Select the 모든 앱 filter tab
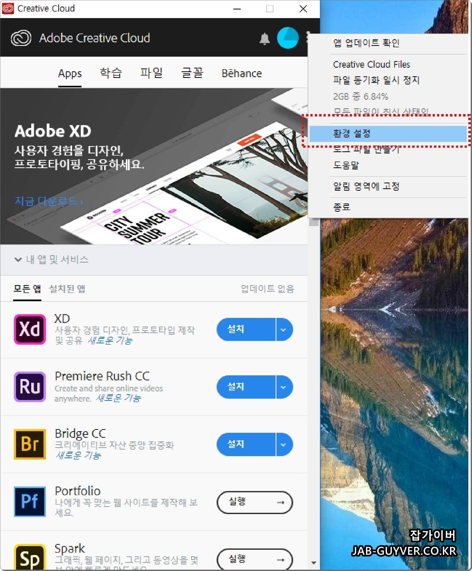The height and width of the screenshot is (571, 472). click(27, 289)
